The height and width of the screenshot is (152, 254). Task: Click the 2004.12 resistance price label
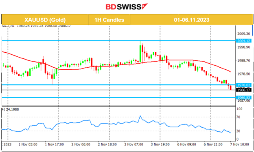(244, 41)
